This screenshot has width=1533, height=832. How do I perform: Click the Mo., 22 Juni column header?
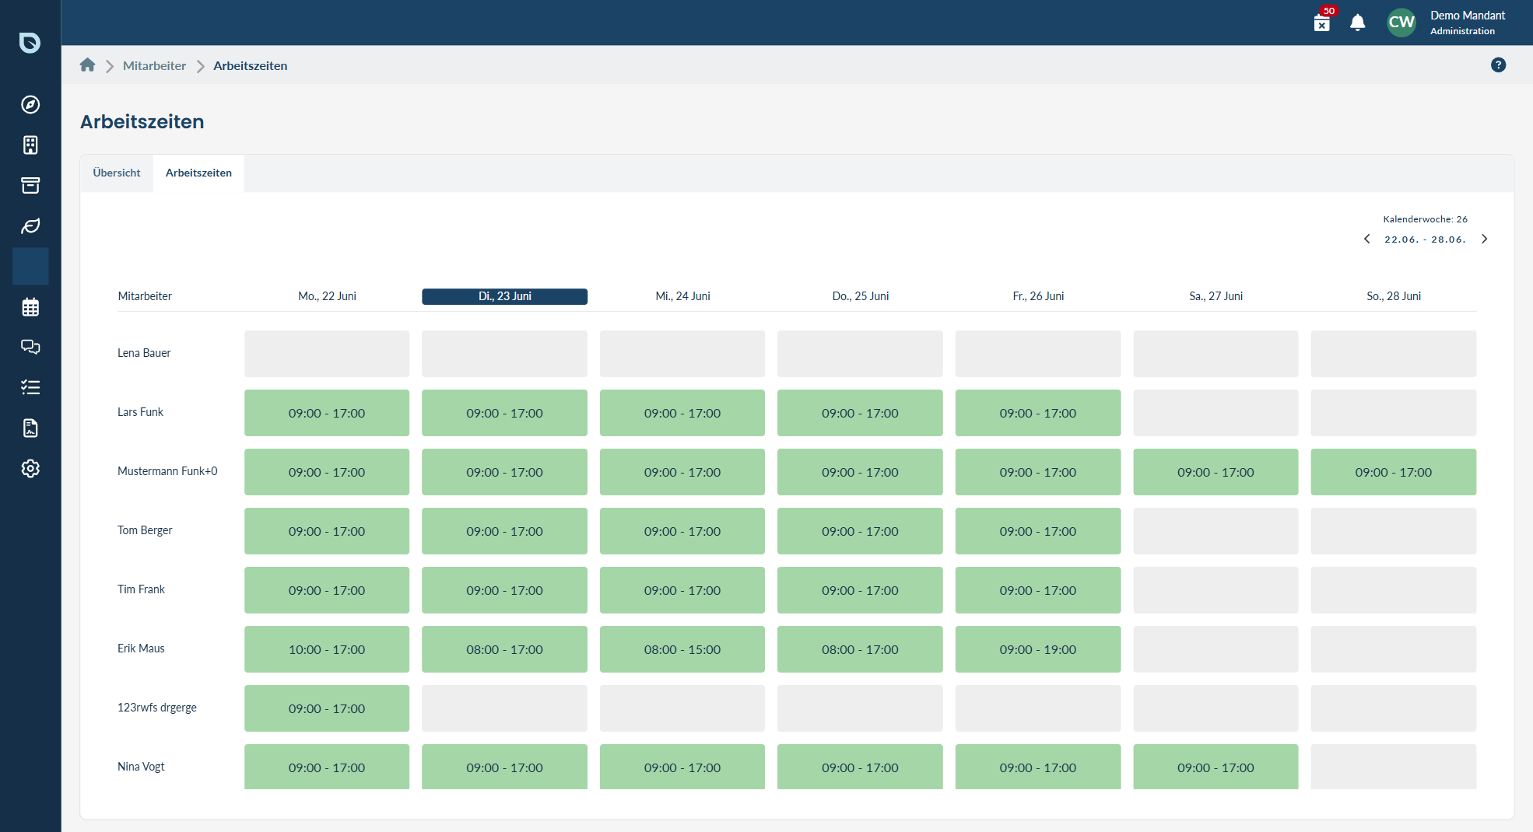[x=327, y=296]
